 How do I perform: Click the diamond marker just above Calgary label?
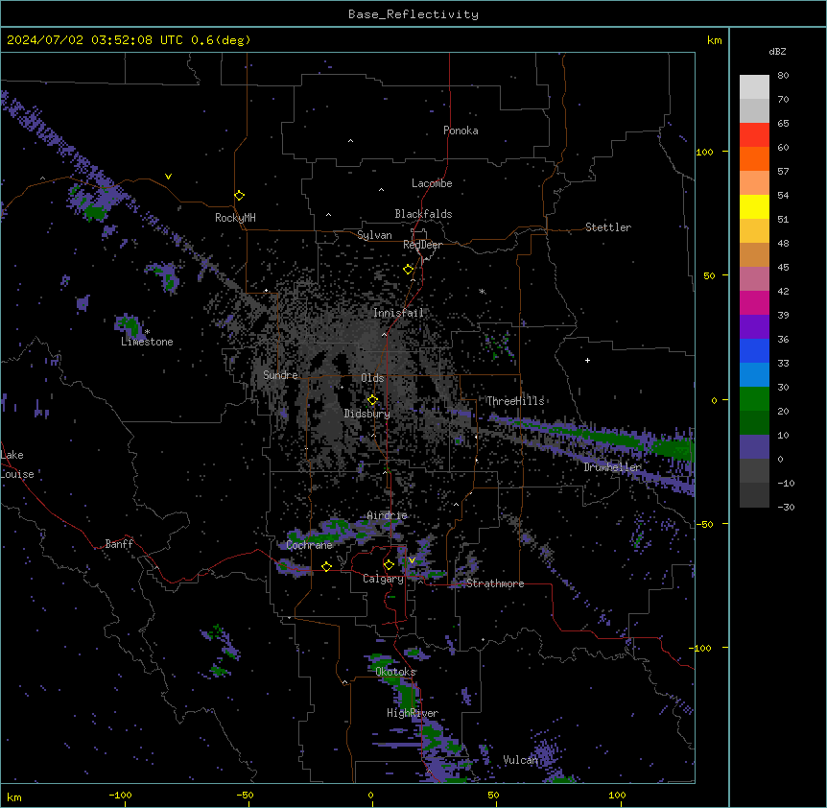pyautogui.click(x=389, y=565)
